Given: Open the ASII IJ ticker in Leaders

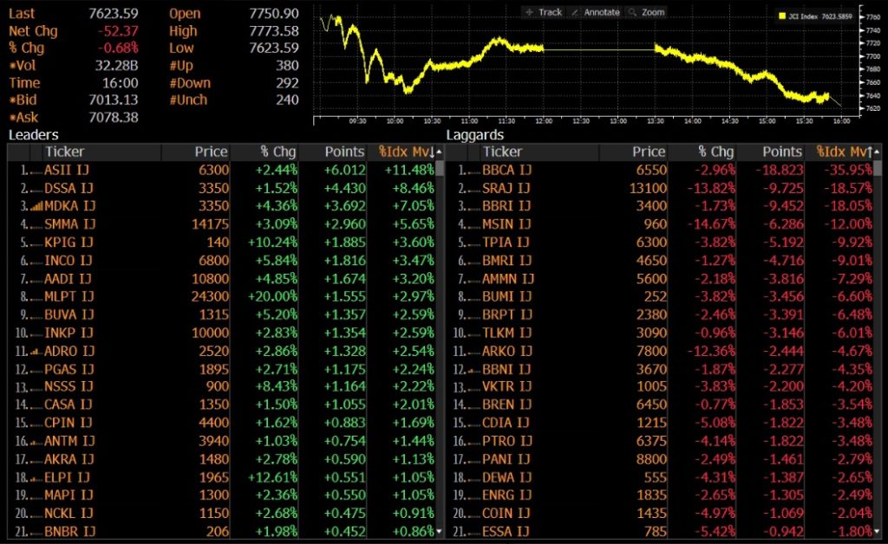Looking at the screenshot, I should (x=67, y=171).
